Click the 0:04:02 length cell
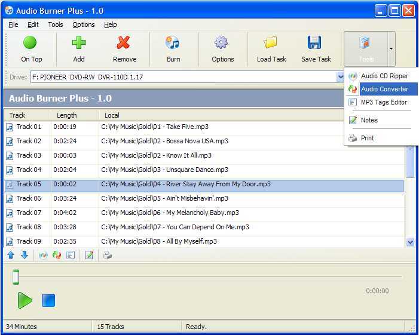The width and height of the screenshot is (419, 335). click(65, 213)
